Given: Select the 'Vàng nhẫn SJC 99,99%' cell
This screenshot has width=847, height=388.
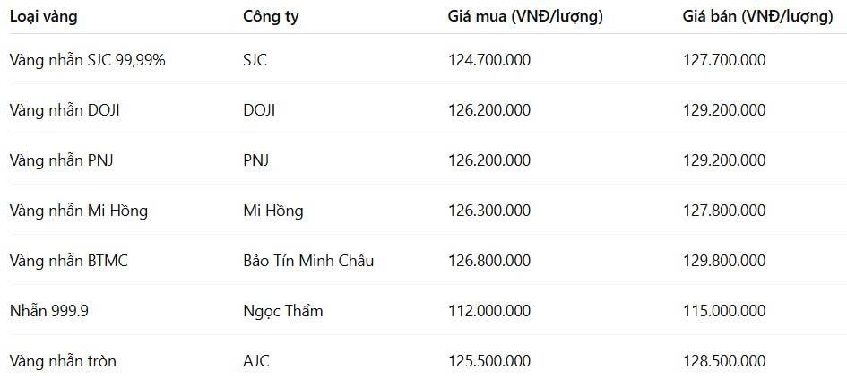Looking at the screenshot, I should pyautogui.click(x=88, y=60).
